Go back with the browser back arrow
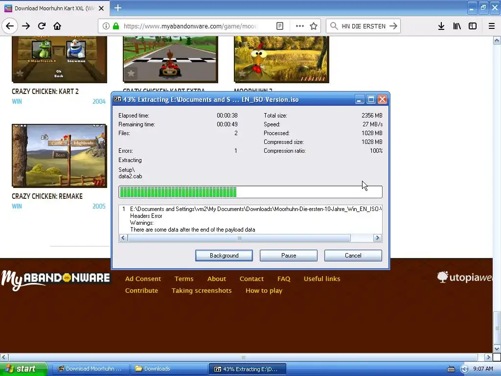501x376 pixels. point(10,26)
